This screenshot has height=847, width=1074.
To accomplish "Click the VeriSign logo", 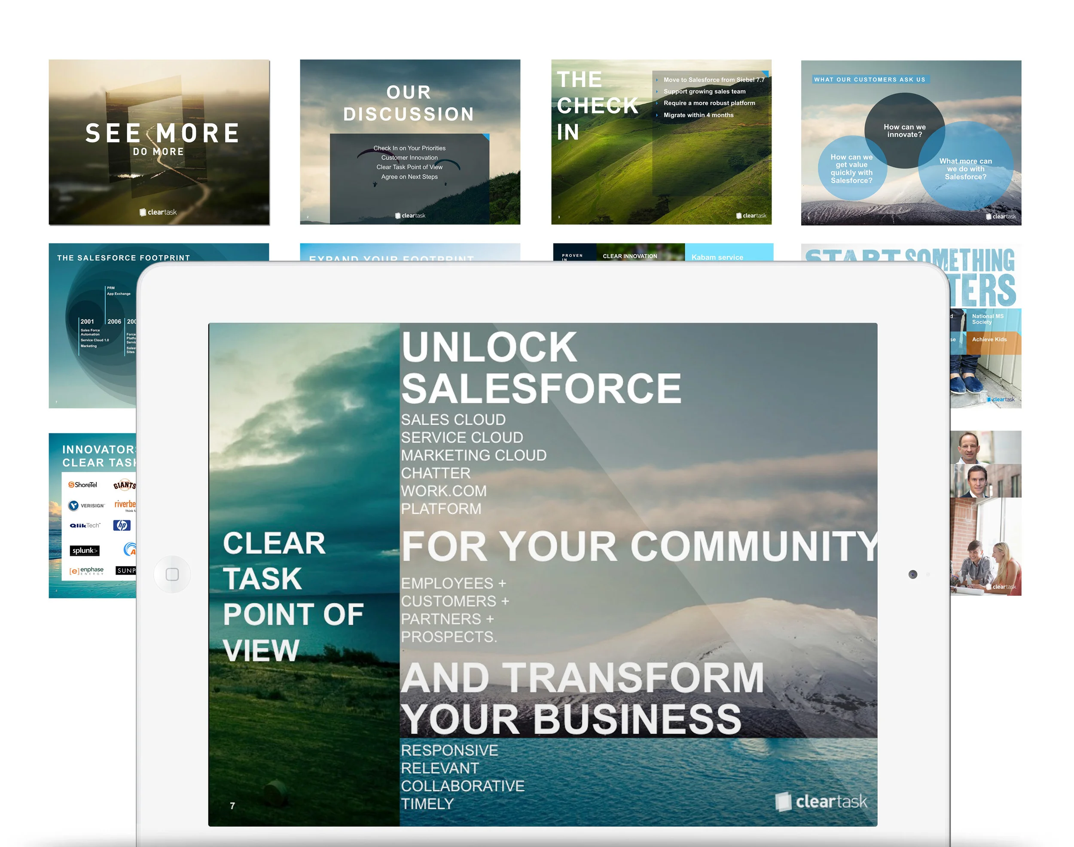I will click(86, 506).
